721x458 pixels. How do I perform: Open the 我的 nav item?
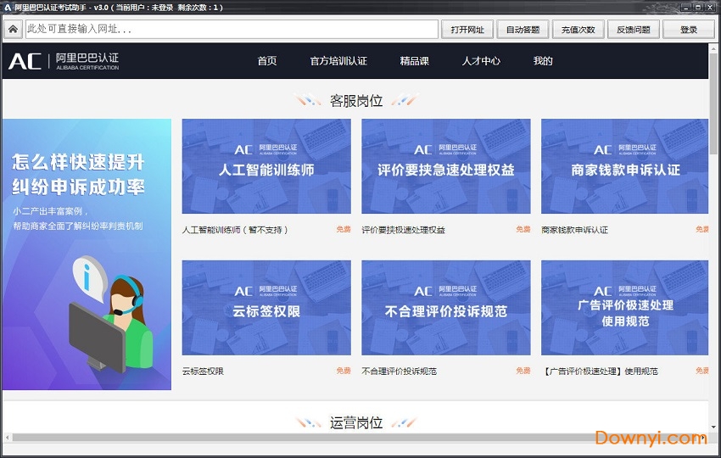(543, 61)
